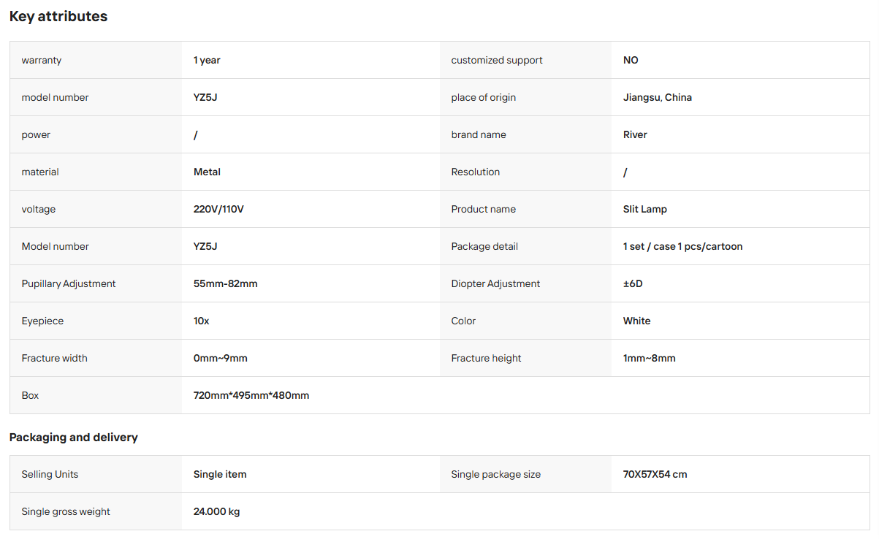Click the White color value
This screenshot has height=542, width=879.
pyautogui.click(x=636, y=321)
